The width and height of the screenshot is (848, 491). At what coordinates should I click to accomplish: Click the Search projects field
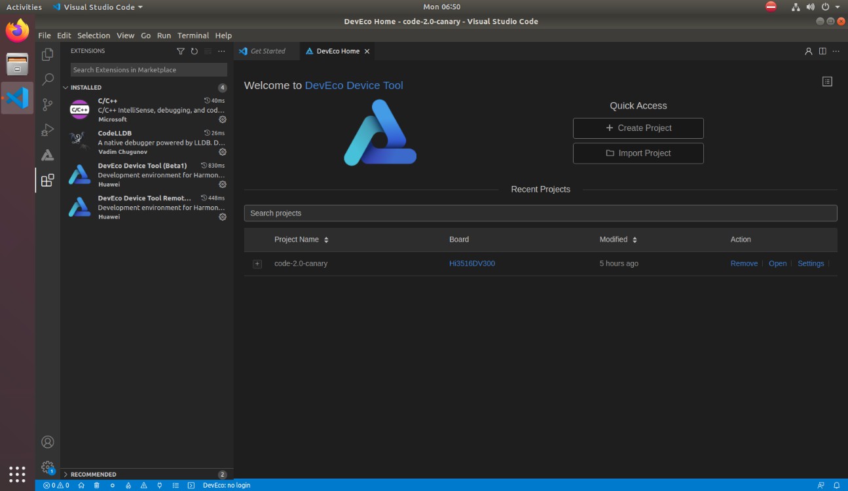pos(540,213)
